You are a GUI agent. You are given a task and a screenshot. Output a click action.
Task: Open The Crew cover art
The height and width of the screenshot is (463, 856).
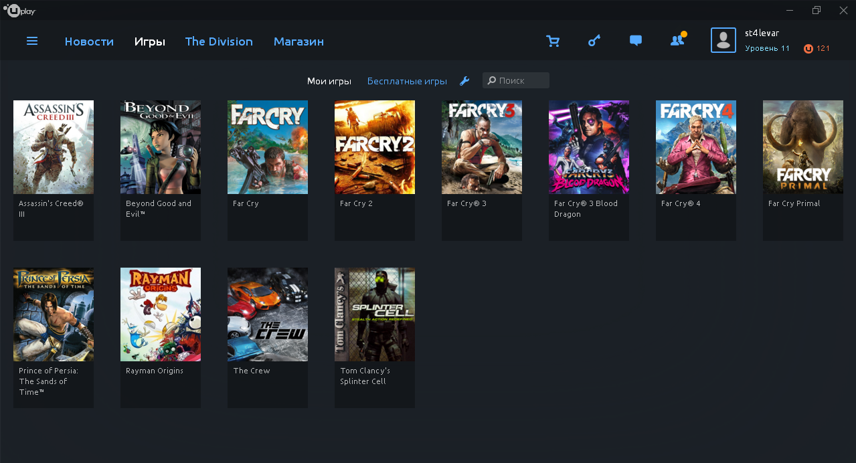tap(268, 314)
